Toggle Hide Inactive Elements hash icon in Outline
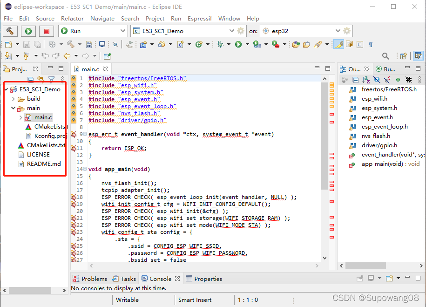Viewport: 426px width, 307px height. (x=409, y=80)
